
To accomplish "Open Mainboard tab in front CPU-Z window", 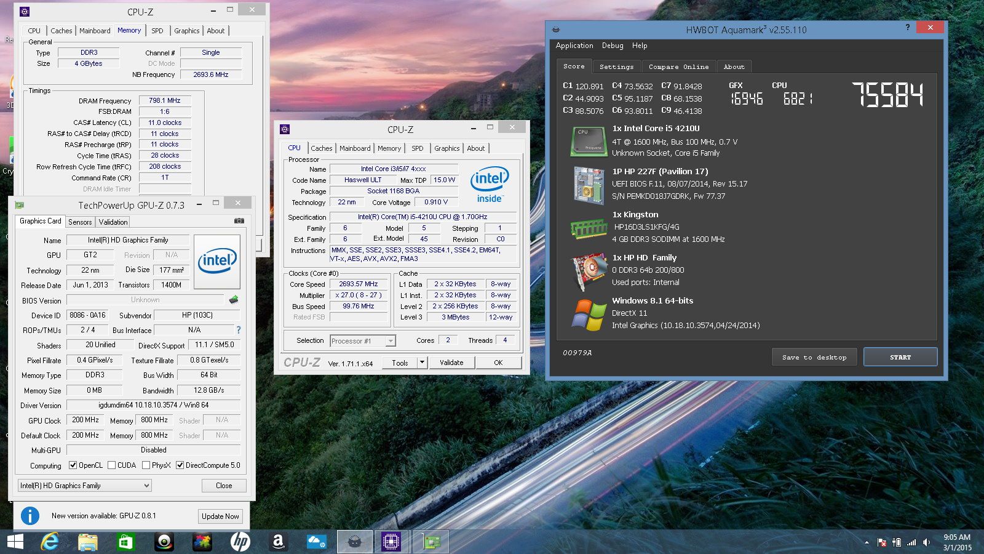I will click(355, 148).
